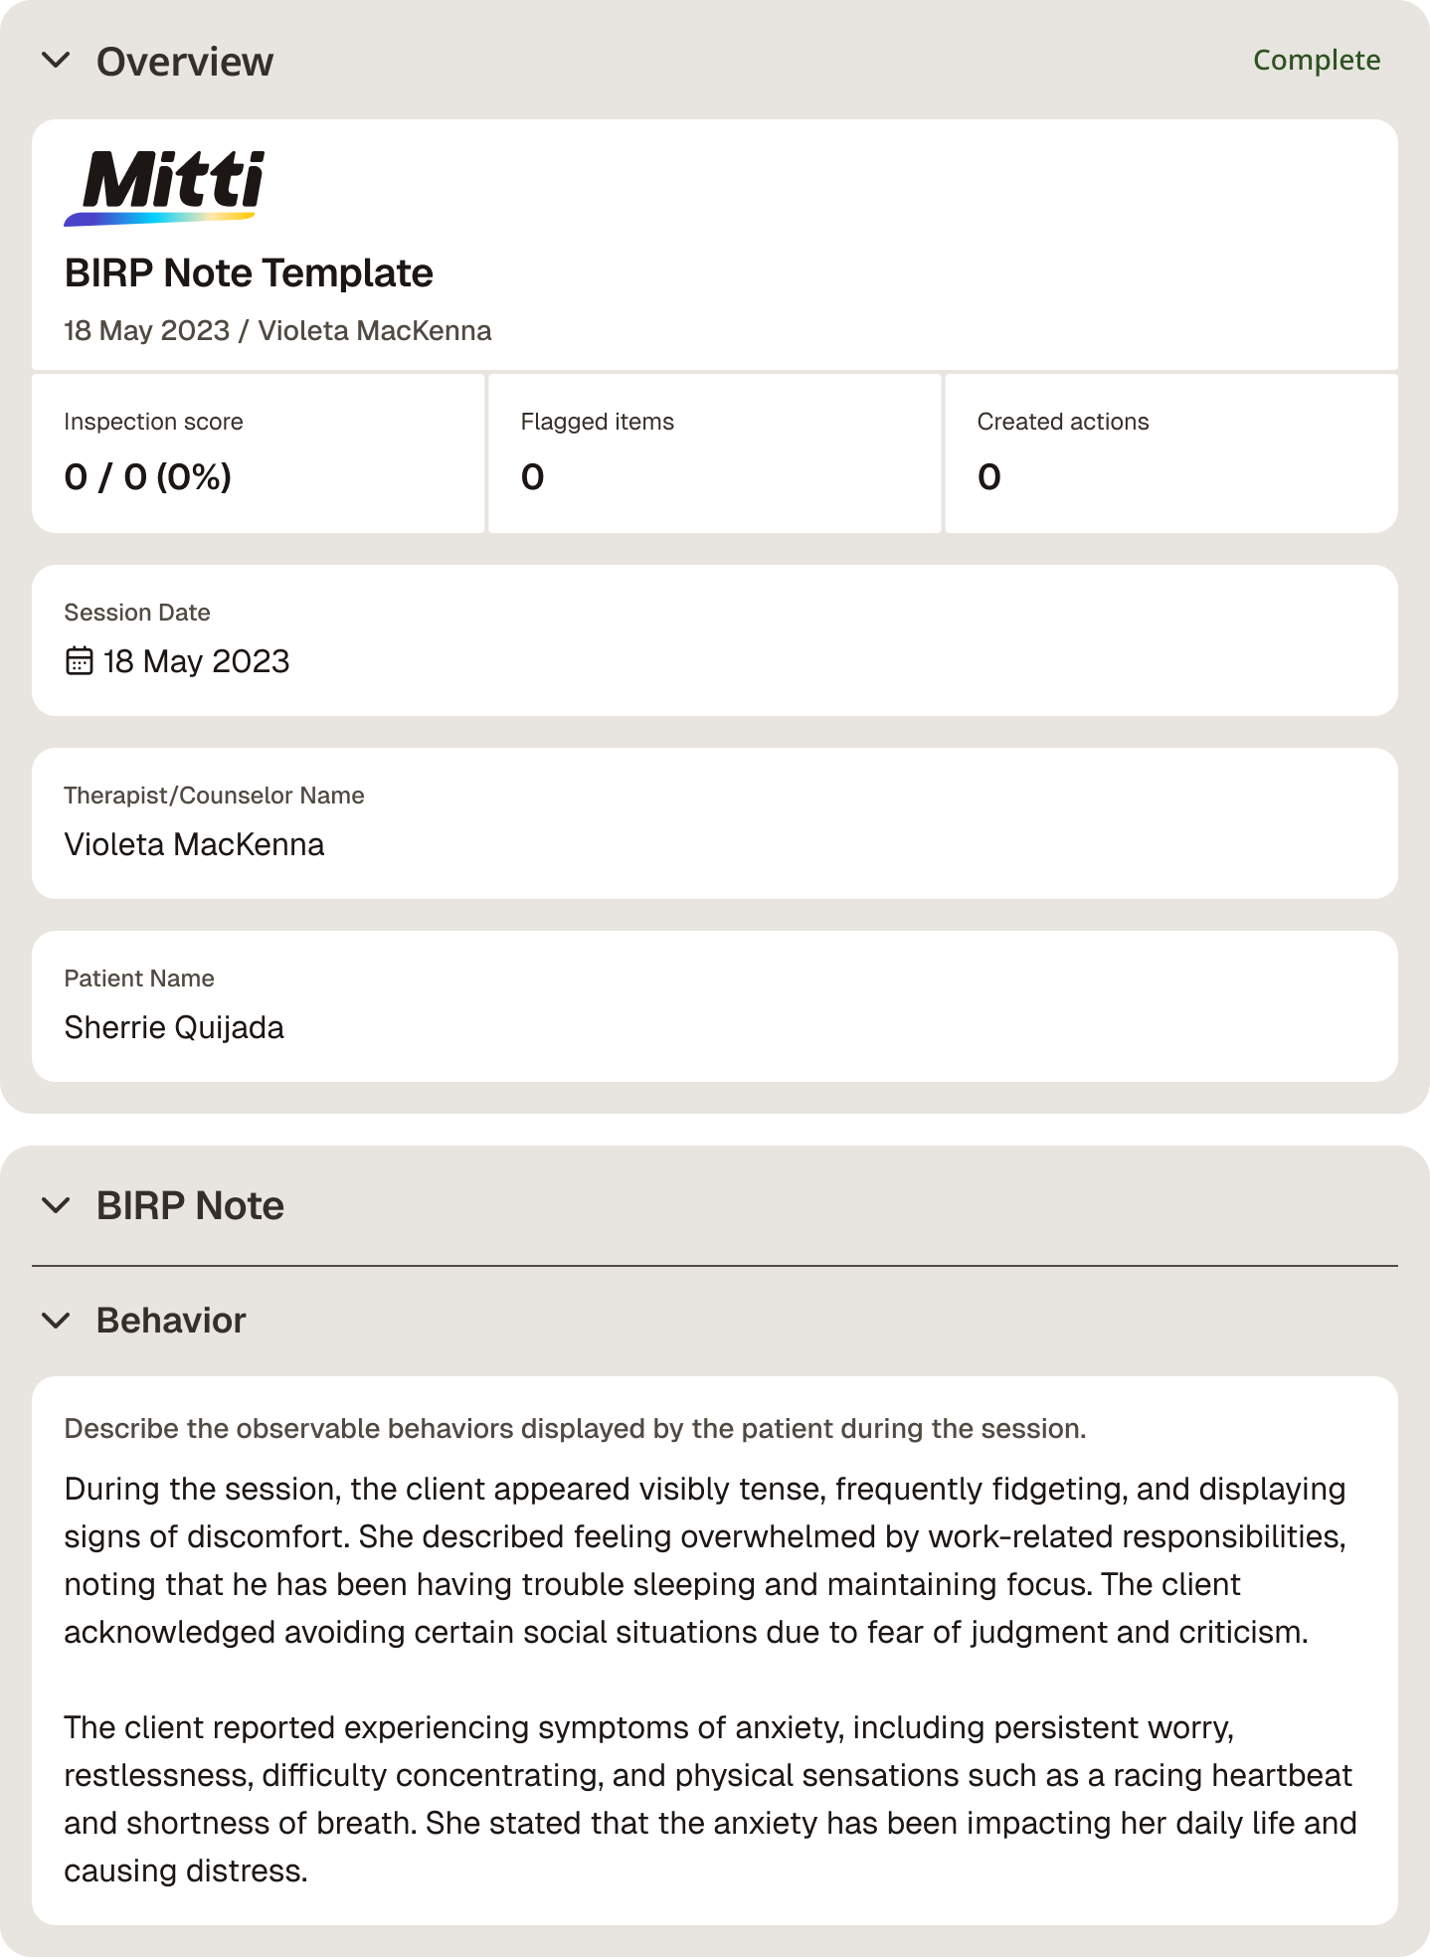1430x1957 pixels.
Task: Click the Behavior heading text
Action: pyautogui.click(x=171, y=1321)
